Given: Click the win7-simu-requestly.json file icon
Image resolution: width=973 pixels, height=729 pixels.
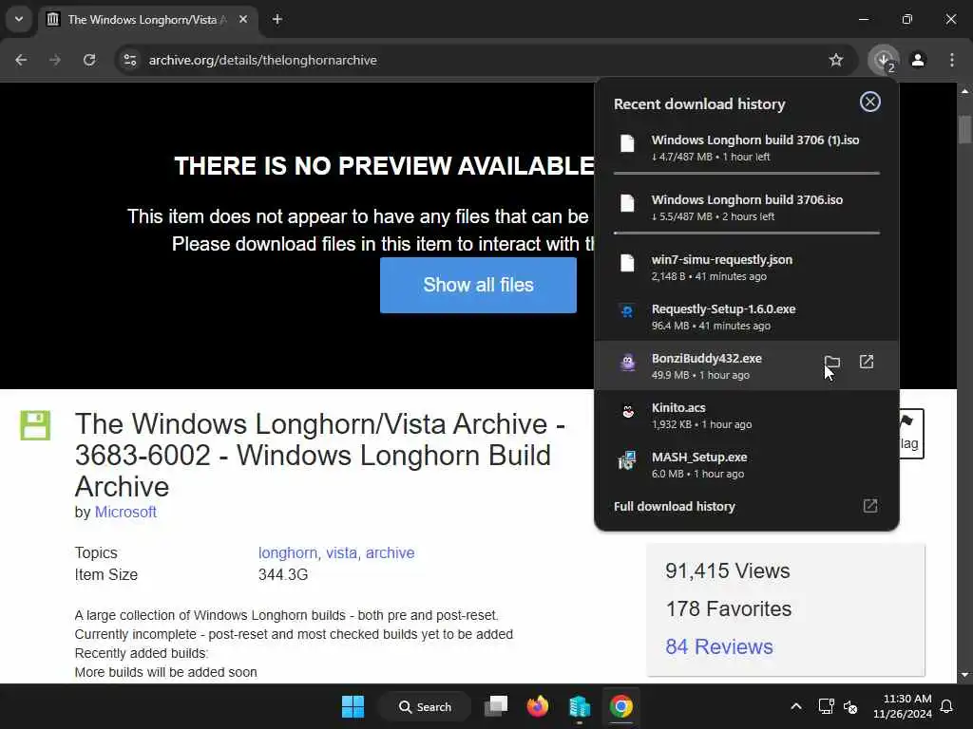Looking at the screenshot, I should [x=627, y=263].
